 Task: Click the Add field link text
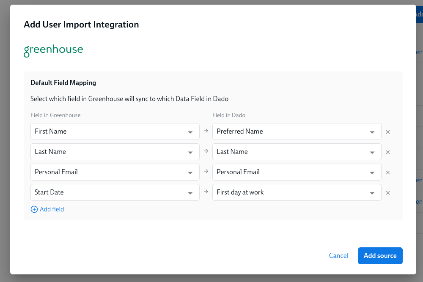click(52, 209)
